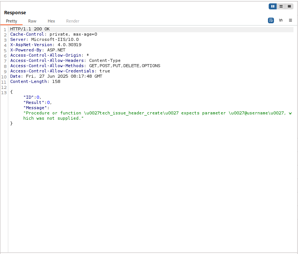Screen dimensions: 298x254
Task: Click the "hich was not supplied." text line
Action: (x=53, y=118)
